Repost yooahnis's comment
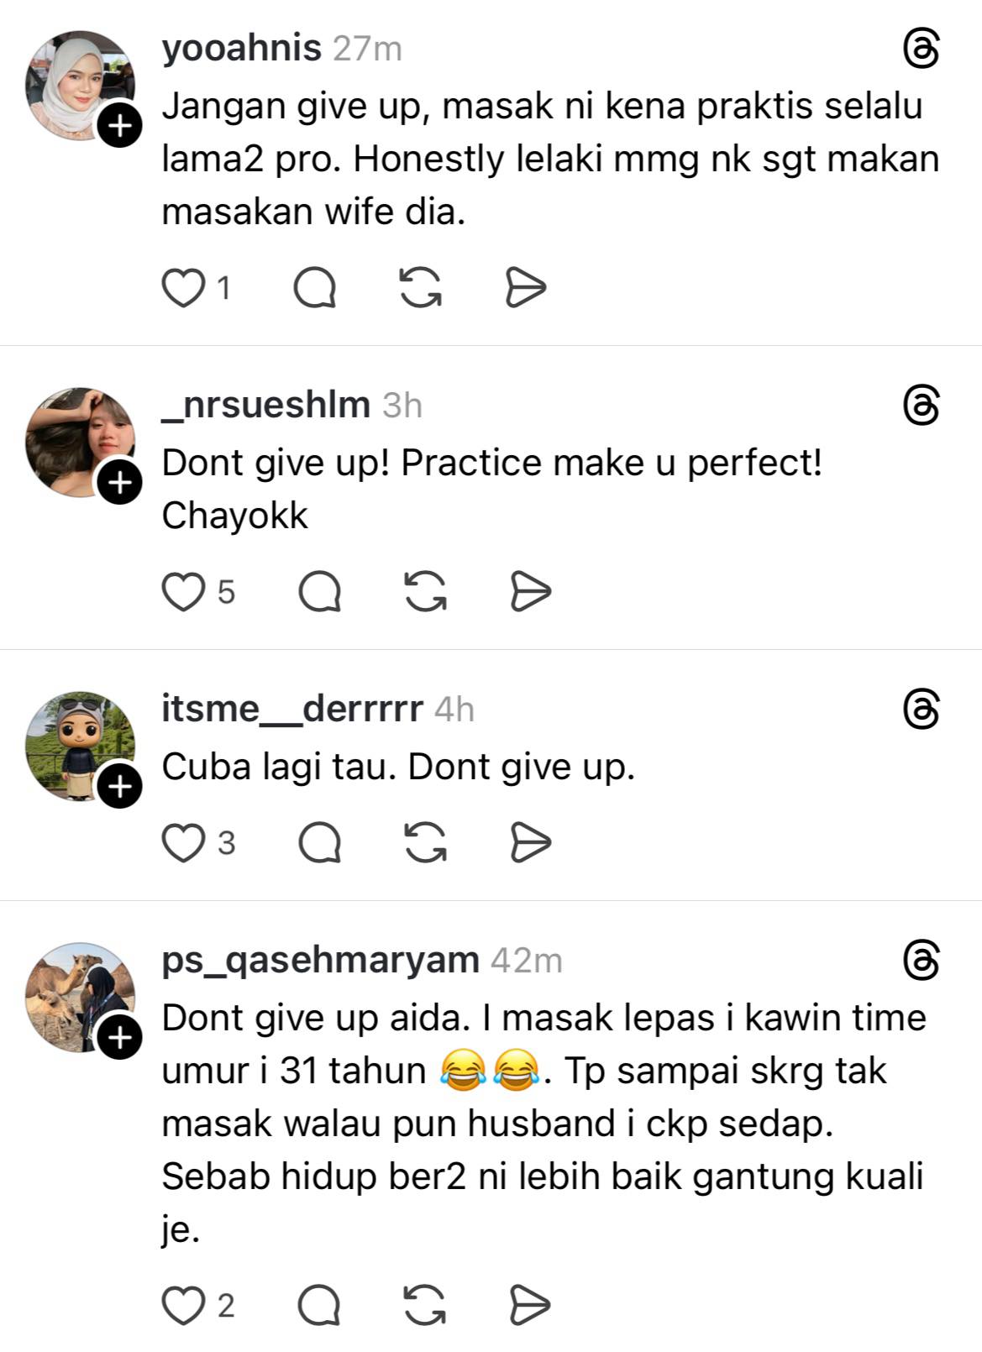Screen dimensions: 982x1352 tap(420, 288)
